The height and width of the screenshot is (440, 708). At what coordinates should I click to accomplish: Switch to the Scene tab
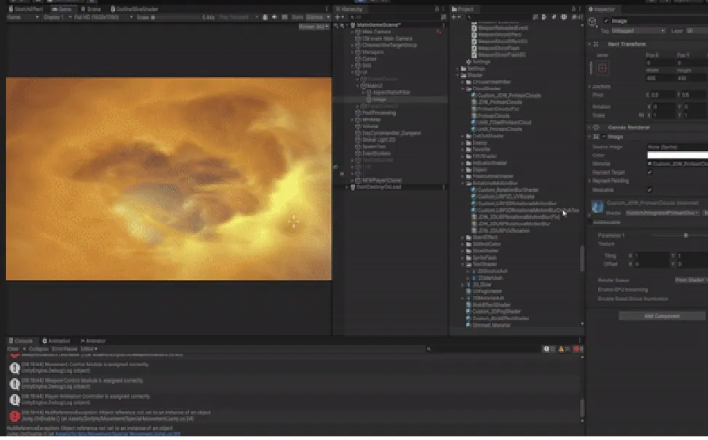[x=92, y=9]
